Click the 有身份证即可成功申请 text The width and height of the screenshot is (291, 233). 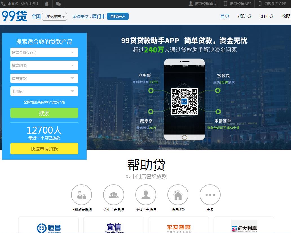coord(223,128)
